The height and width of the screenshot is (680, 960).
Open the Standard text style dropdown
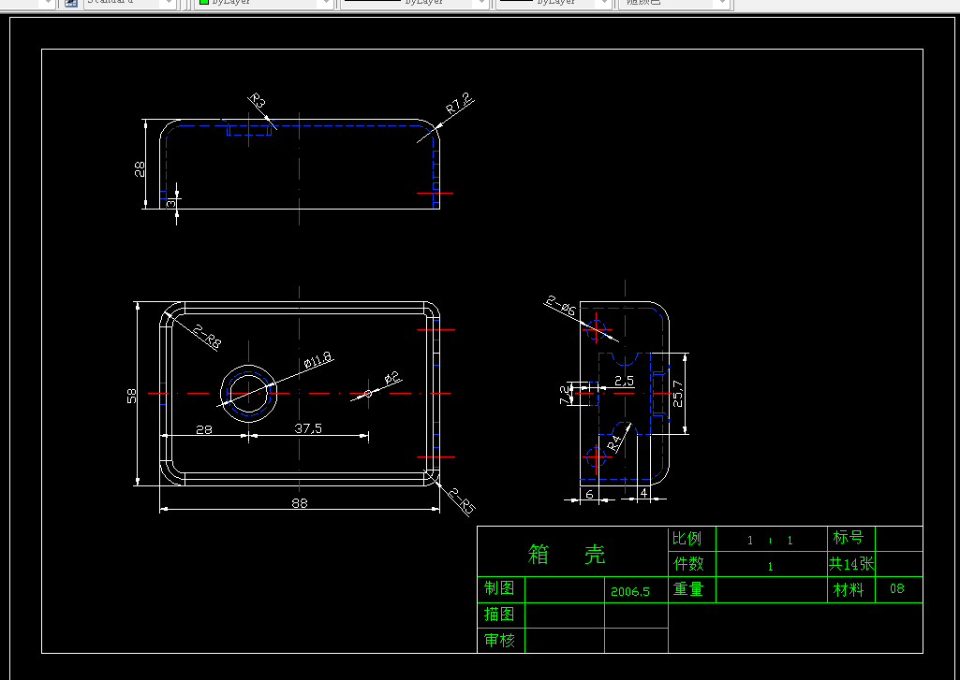coord(129,3)
